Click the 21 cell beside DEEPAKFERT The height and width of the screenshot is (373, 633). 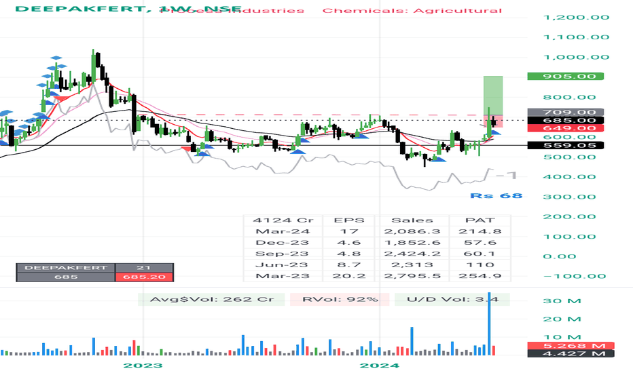point(144,268)
